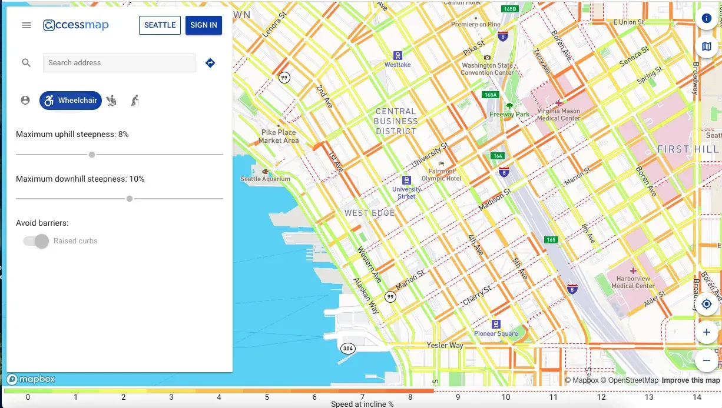Select the cane user profile icon
The width and height of the screenshot is (722, 408).
pos(135,101)
